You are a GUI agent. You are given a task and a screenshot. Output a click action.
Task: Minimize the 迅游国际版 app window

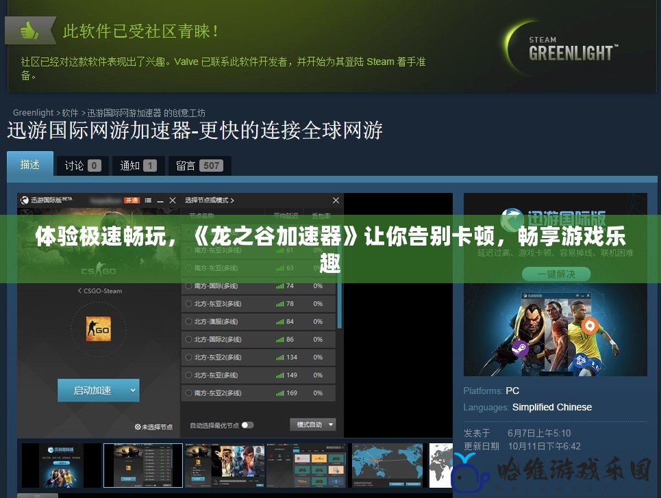(160, 201)
